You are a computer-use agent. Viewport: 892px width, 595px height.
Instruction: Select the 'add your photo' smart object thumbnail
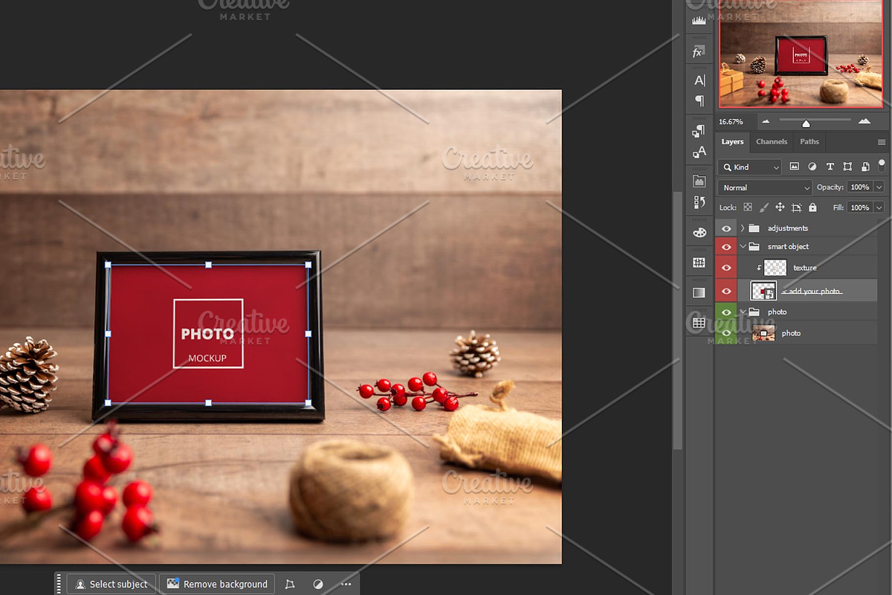(763, 291)
